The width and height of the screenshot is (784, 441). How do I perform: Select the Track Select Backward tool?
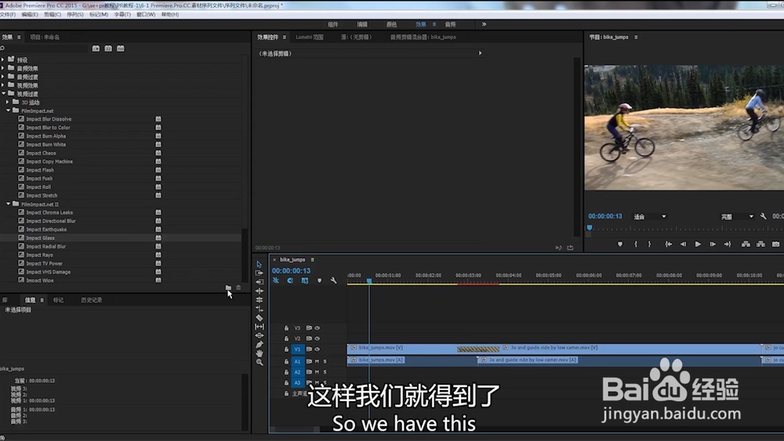tap(259, 282)
